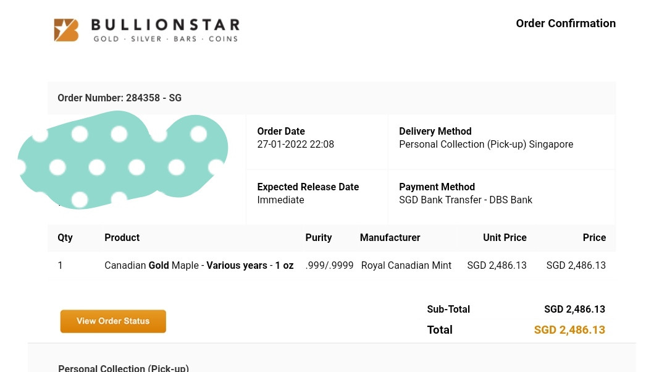Click the Delivery Method label
Viewport: 667px width, 372px height.
point(435,131)
